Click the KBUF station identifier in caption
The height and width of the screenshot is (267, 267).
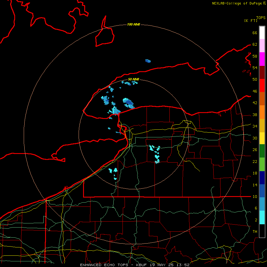click(x=142, y=265)
